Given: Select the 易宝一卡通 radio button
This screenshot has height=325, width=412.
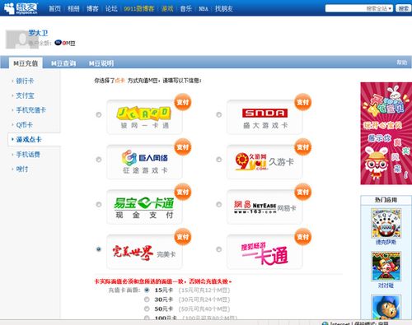Looking at the screenshot, I should click(99, 204).
